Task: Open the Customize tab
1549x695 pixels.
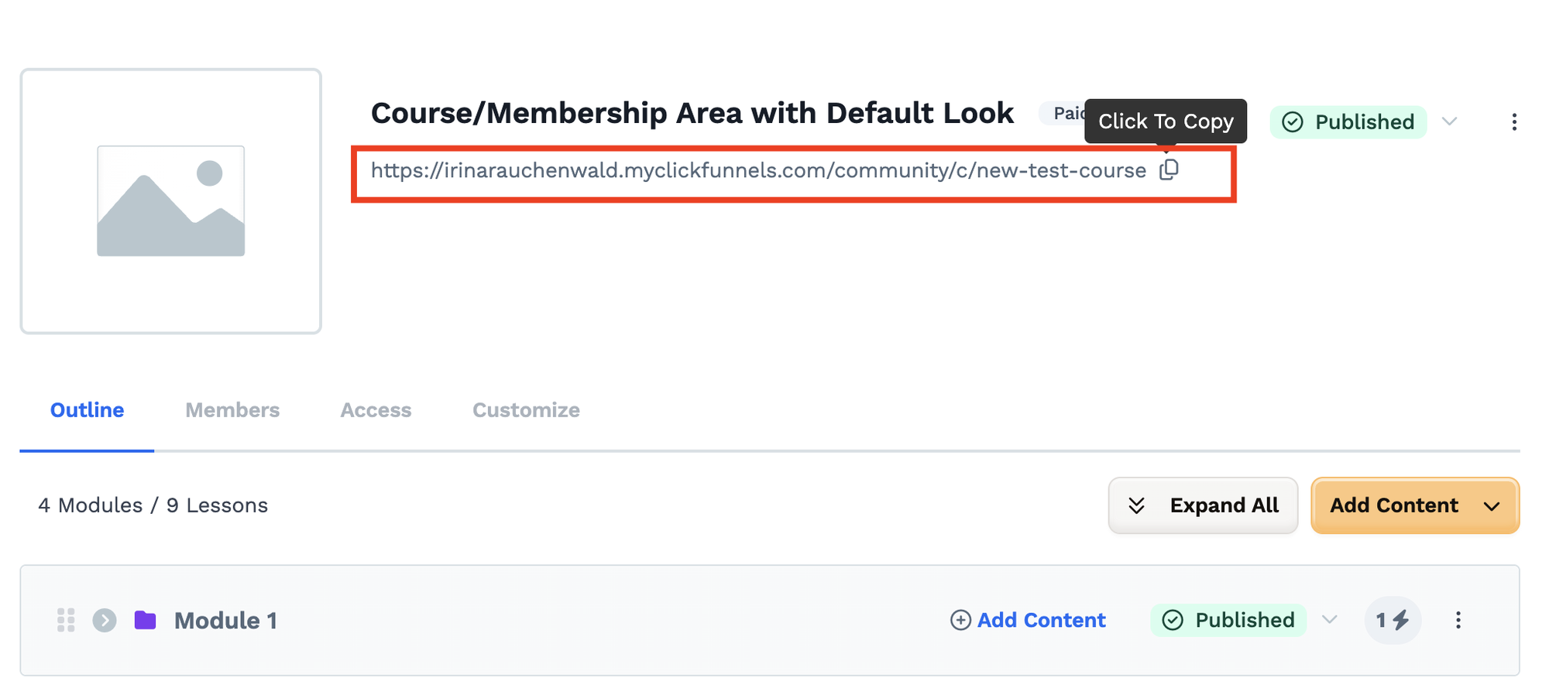Action: click(526, 410)
